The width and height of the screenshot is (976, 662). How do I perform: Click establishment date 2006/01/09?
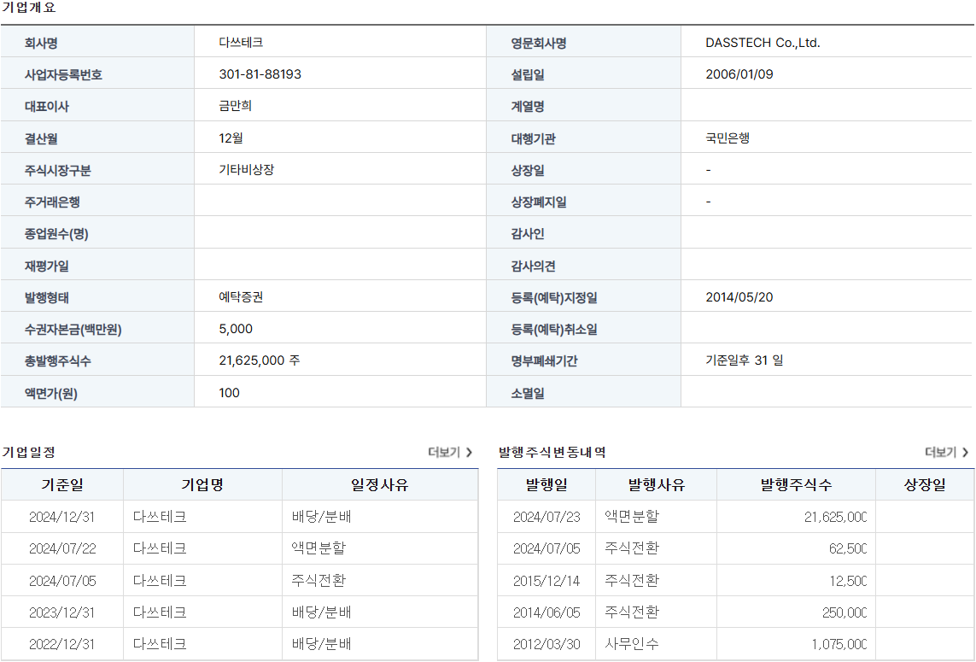(739, 74)
